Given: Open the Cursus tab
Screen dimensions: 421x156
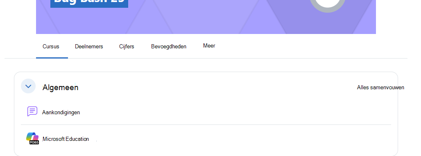Looking at the screenshot, I should (51, 46).
